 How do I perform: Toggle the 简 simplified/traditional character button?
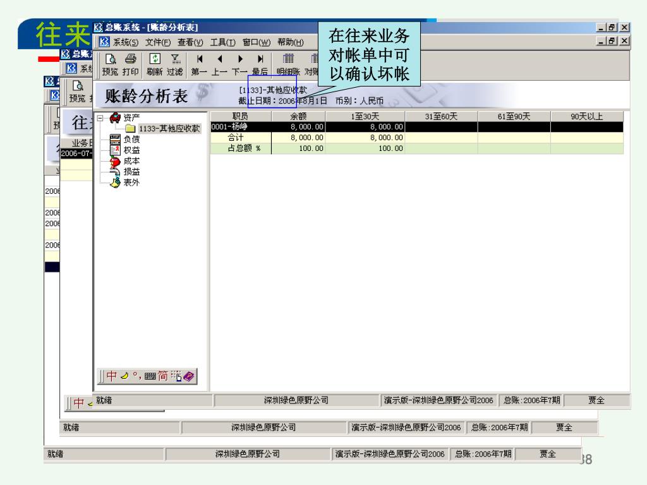tap(162, 376)
